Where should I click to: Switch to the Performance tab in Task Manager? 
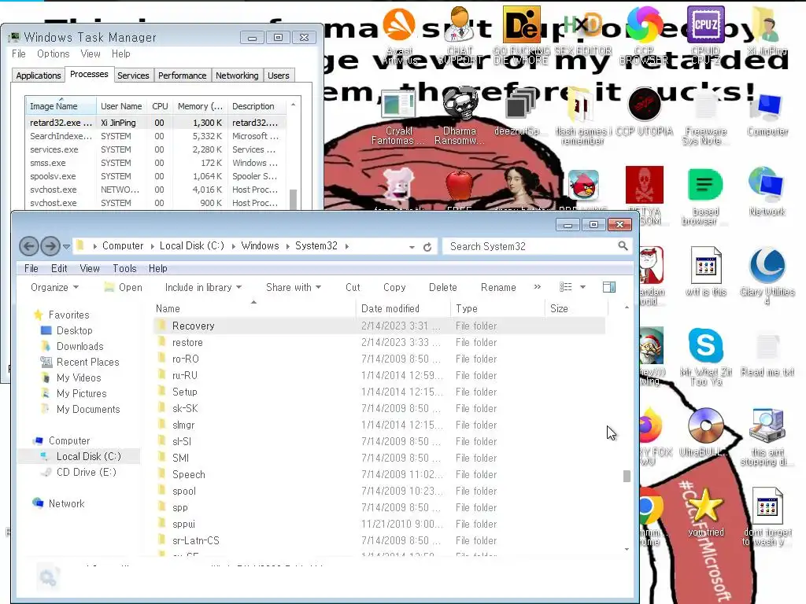pos(183,75)
